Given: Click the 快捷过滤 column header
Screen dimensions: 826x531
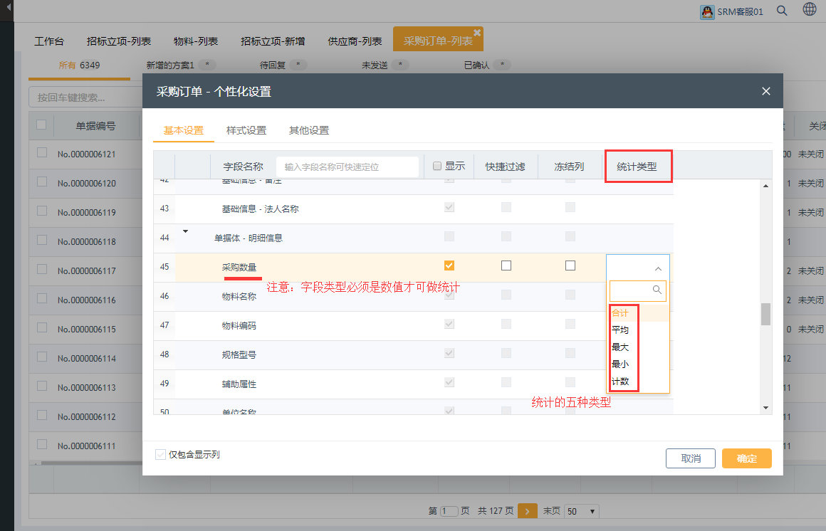Looking at the screenshot, I should [505, 167].
